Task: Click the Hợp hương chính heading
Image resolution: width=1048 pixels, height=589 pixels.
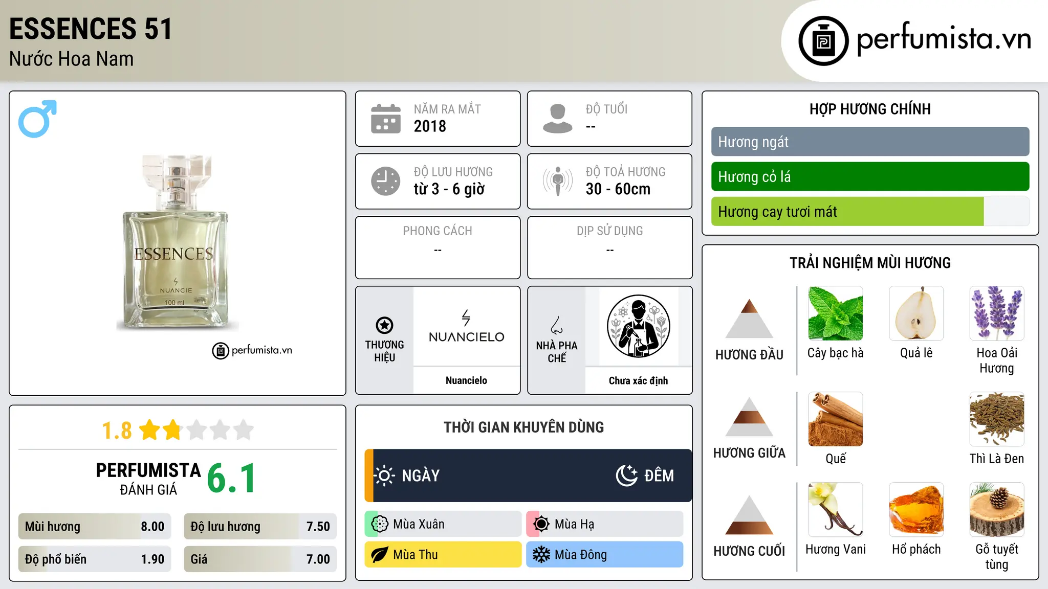Action: [x=870, y=109]
